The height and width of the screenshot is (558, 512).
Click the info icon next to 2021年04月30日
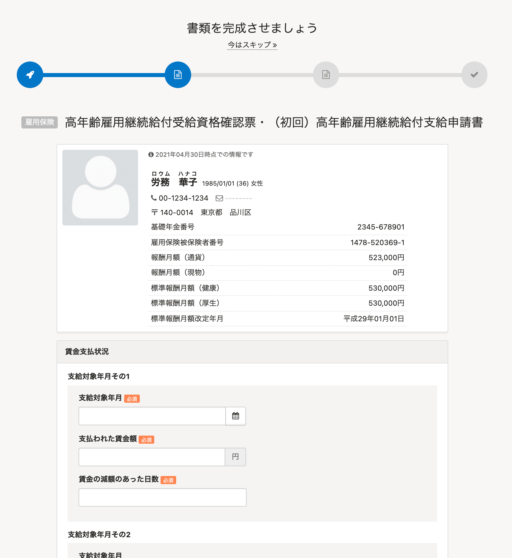pyautogui.click(x=151, y=155)
